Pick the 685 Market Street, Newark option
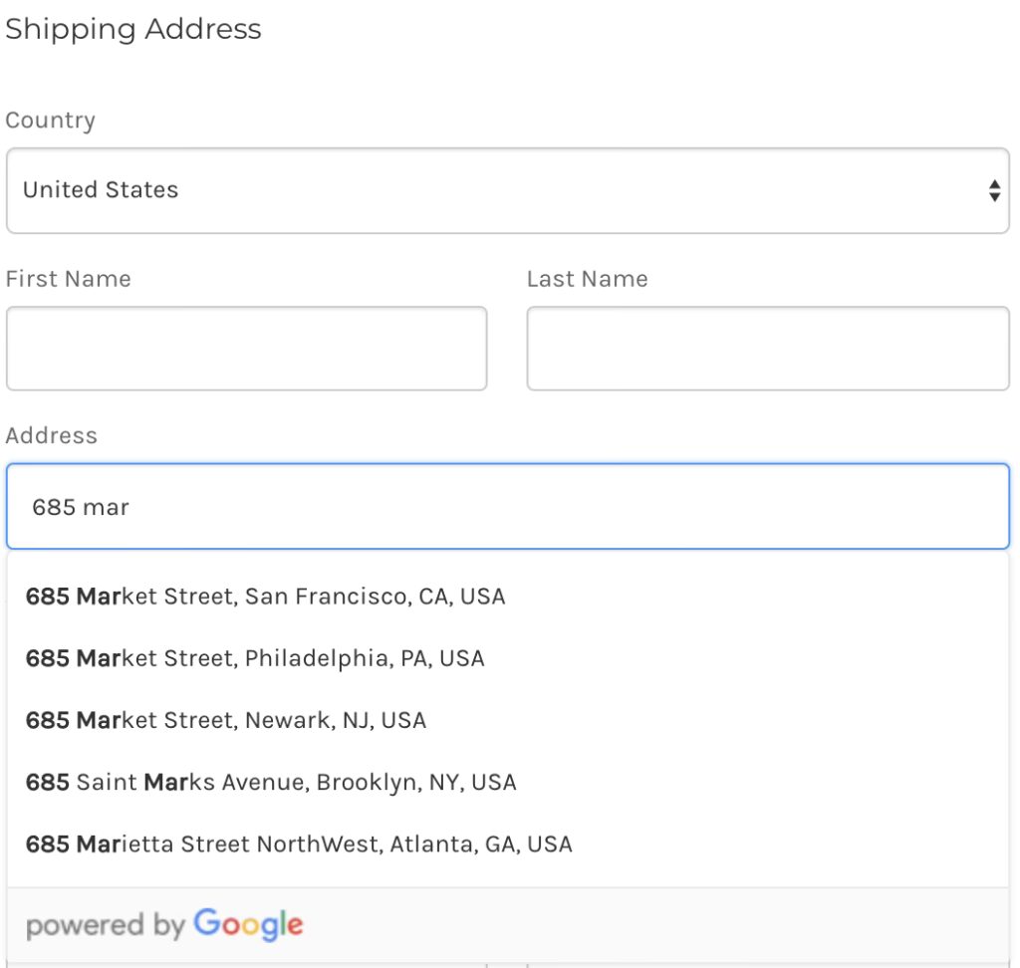 tap(226, 720)
